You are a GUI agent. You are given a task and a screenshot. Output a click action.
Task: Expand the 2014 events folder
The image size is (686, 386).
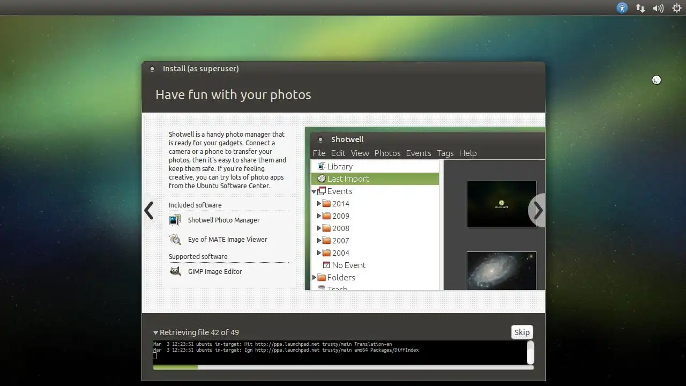click(319, 204)
